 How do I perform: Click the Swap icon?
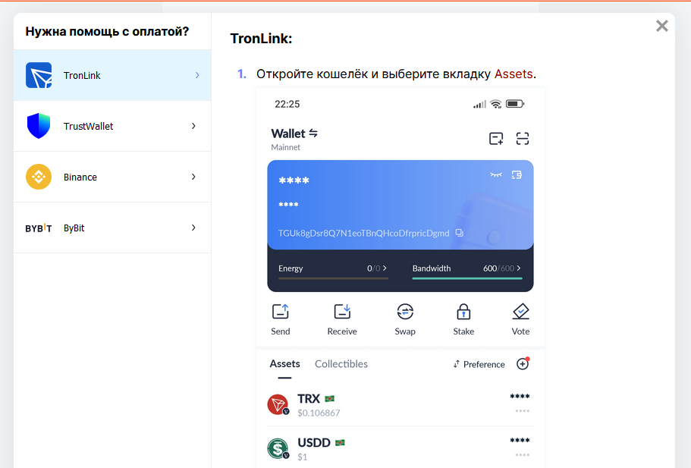coord(405,312)
